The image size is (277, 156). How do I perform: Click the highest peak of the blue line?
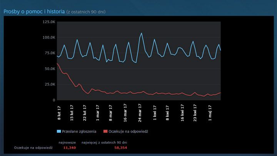point(141,33)
